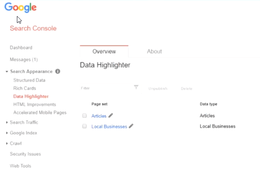Open the Articles page set link
This screenshot has width=260, height=176.
click(99, 116)
